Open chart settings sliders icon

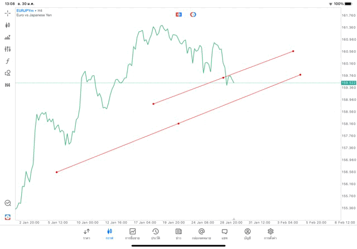pyautogui.click(x=8, y=49)
